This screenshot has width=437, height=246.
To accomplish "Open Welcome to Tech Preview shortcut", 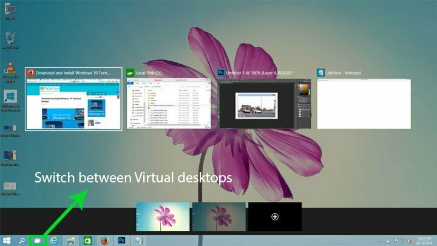I will coord(10,101).
